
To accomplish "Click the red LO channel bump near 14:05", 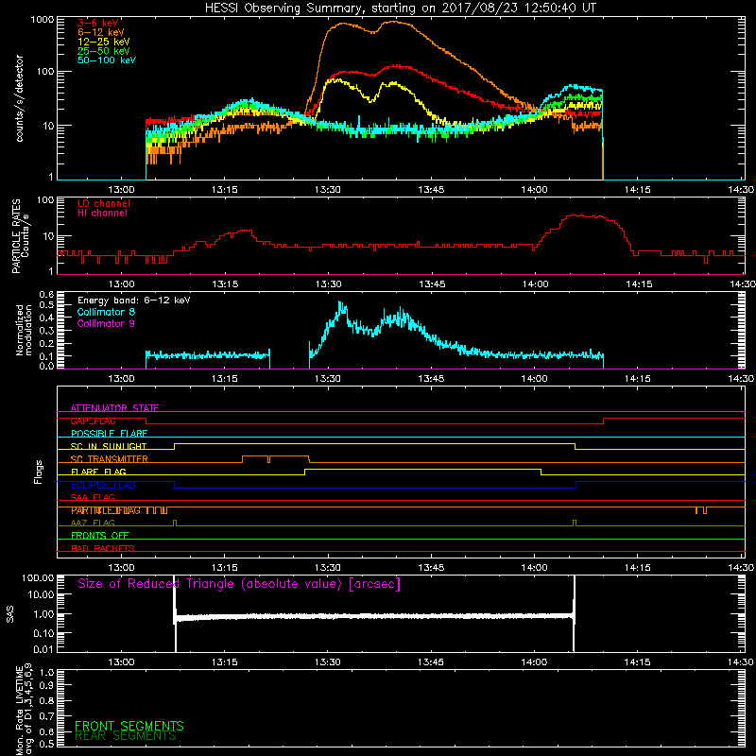I will click(581, 216).
